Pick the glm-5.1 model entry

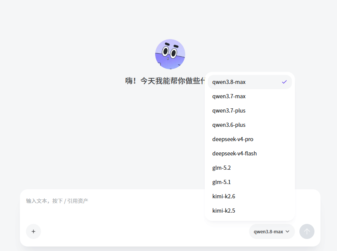[250, 182]
